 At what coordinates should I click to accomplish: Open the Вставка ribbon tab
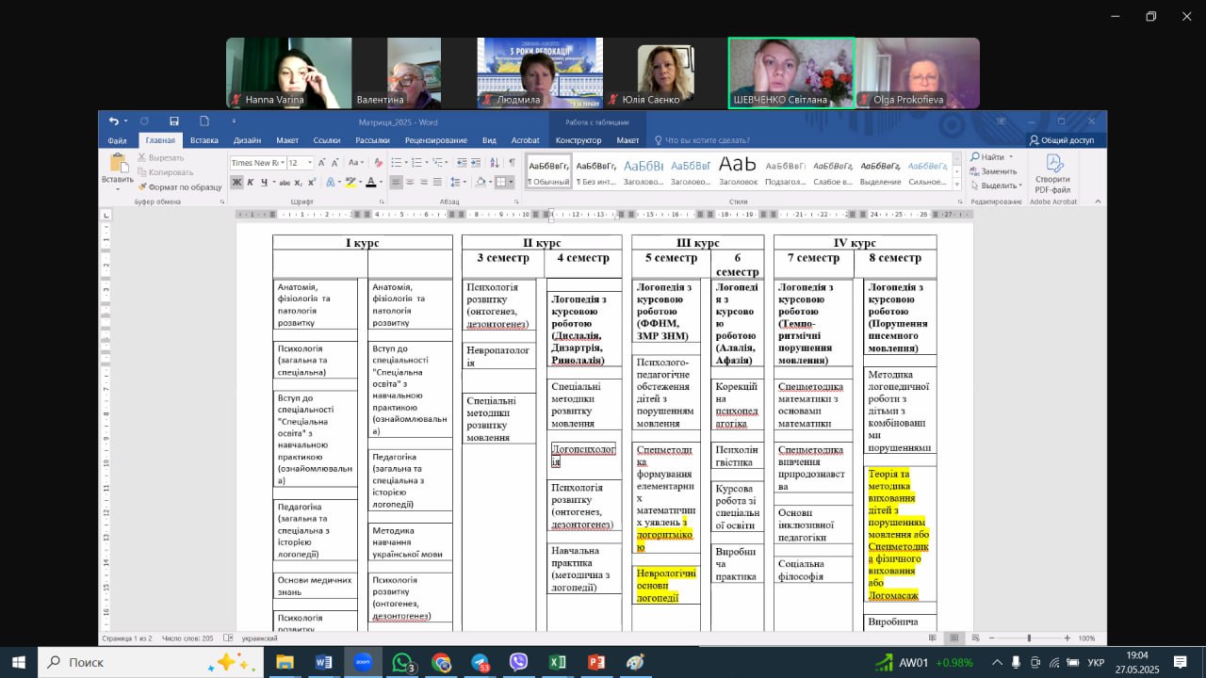[x=204, y=140]
